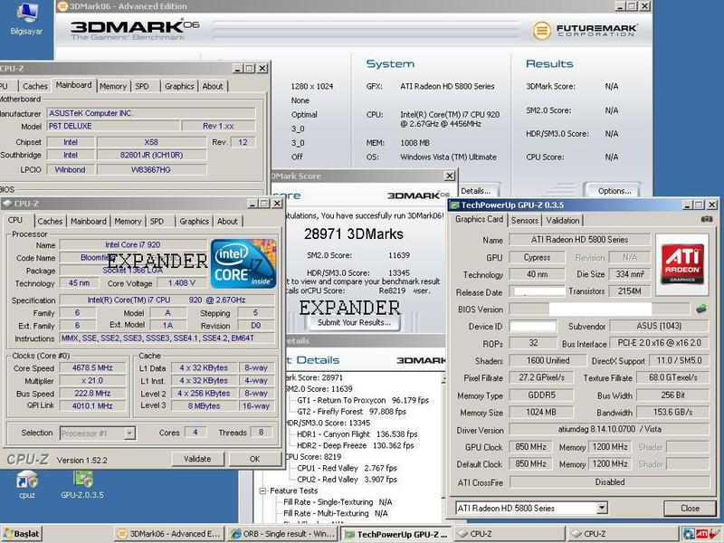Click the GPU Clock 850 MHz field
The width and height of the screenshot is (724, 543).
[530, 447]
